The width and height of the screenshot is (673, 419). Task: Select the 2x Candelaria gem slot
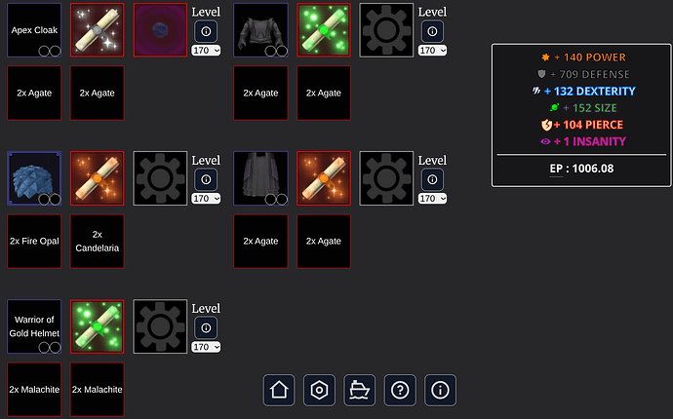[97, 241]
